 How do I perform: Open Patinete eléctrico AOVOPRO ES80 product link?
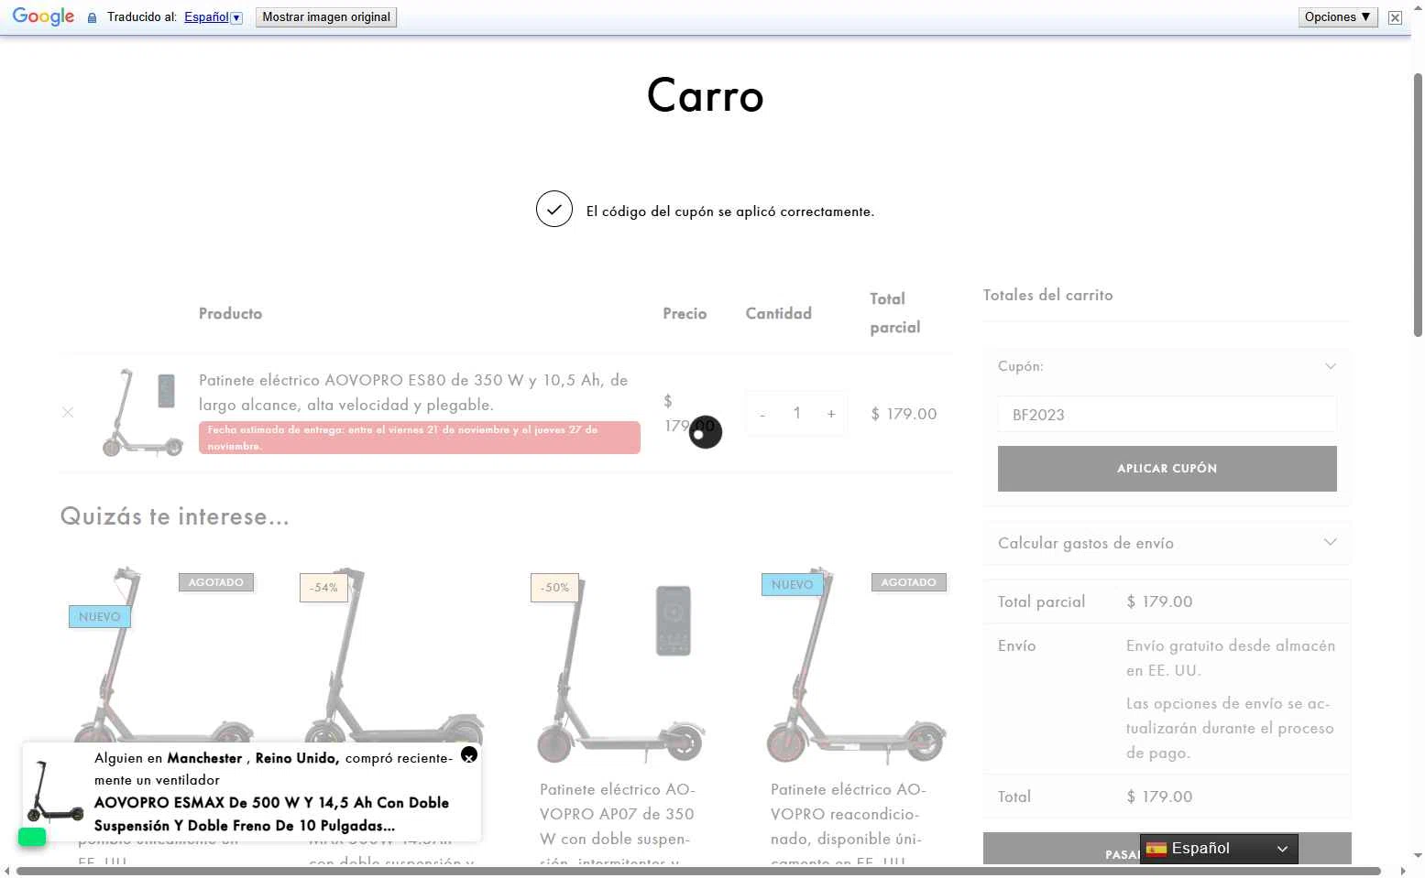pos(413,392)
